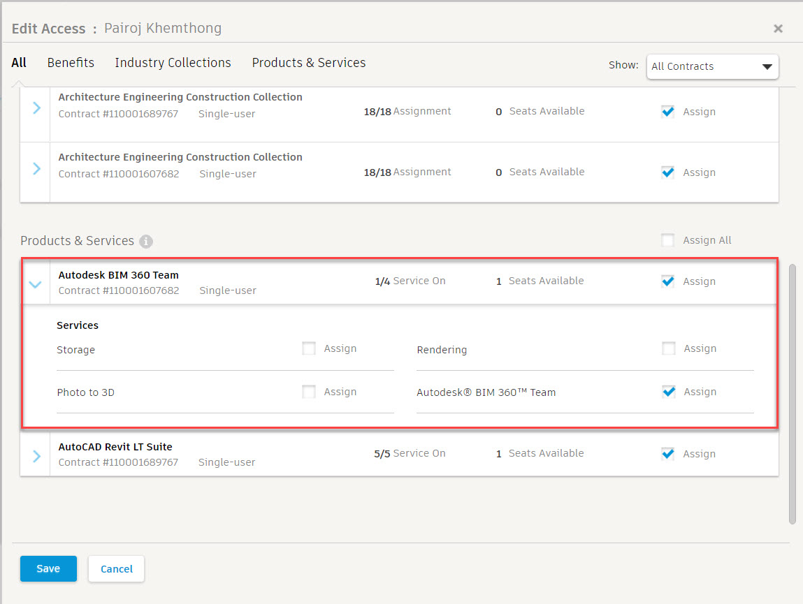Expand the Collection row for contract #110001689767

pyautogui.click(x=36, y=108)
